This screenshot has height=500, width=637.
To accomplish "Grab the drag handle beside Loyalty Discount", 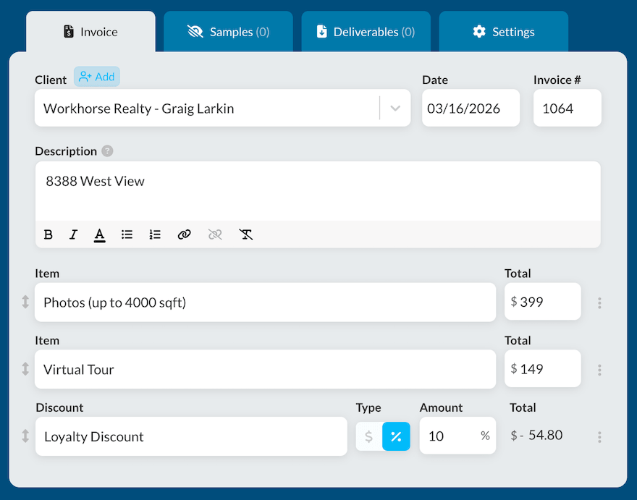I will coord(24,436).
